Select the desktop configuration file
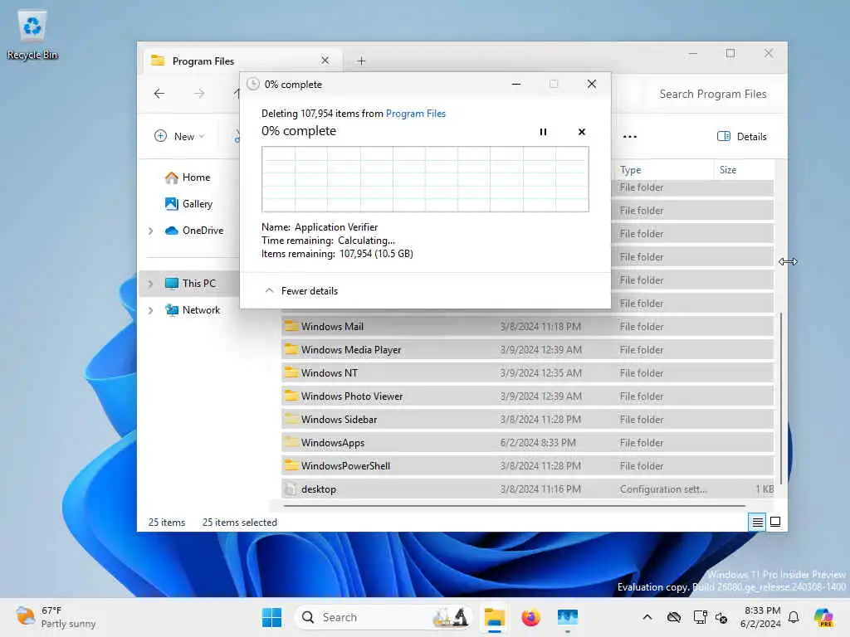850x637 pixels. (x=527, y=489)
